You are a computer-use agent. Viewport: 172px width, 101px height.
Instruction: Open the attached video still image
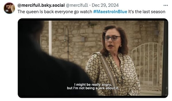pyautogui.click(x=93, y=58)
